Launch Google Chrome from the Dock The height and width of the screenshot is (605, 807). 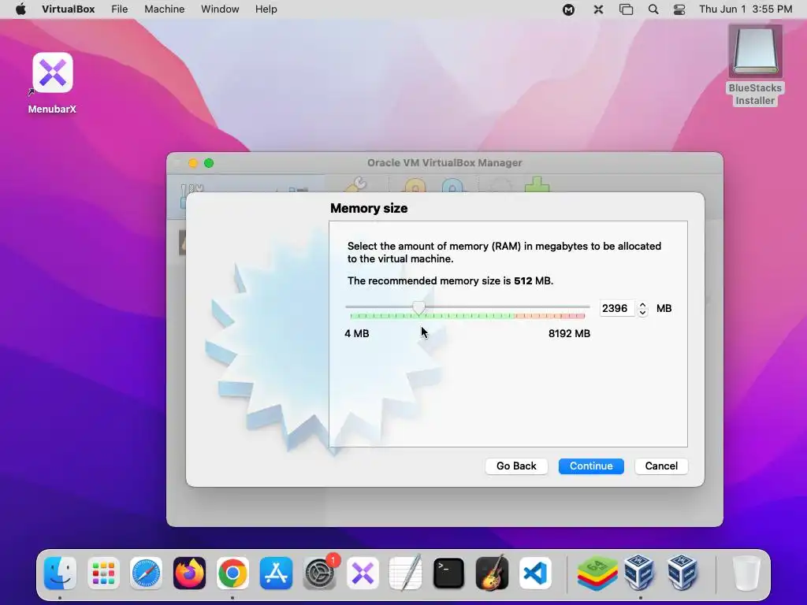pos(232,573)
